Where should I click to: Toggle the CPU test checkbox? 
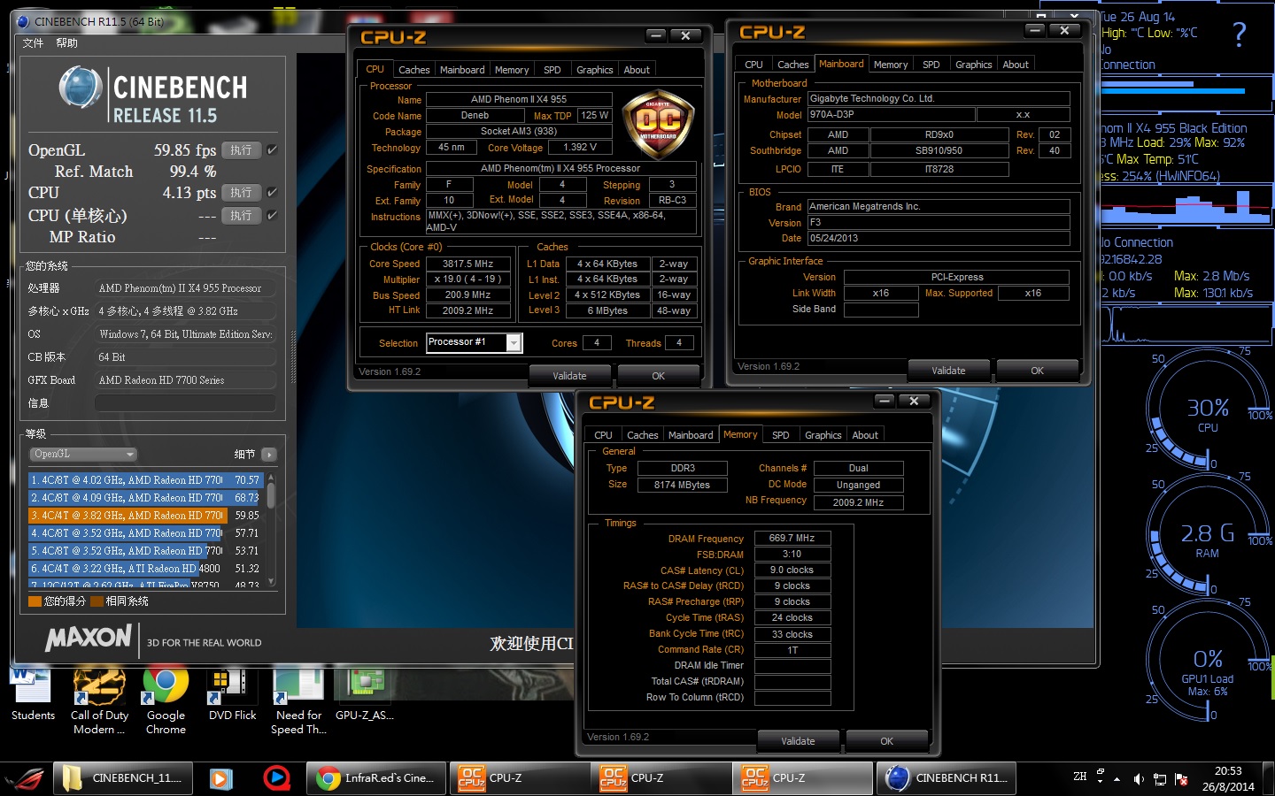(273, 192)
